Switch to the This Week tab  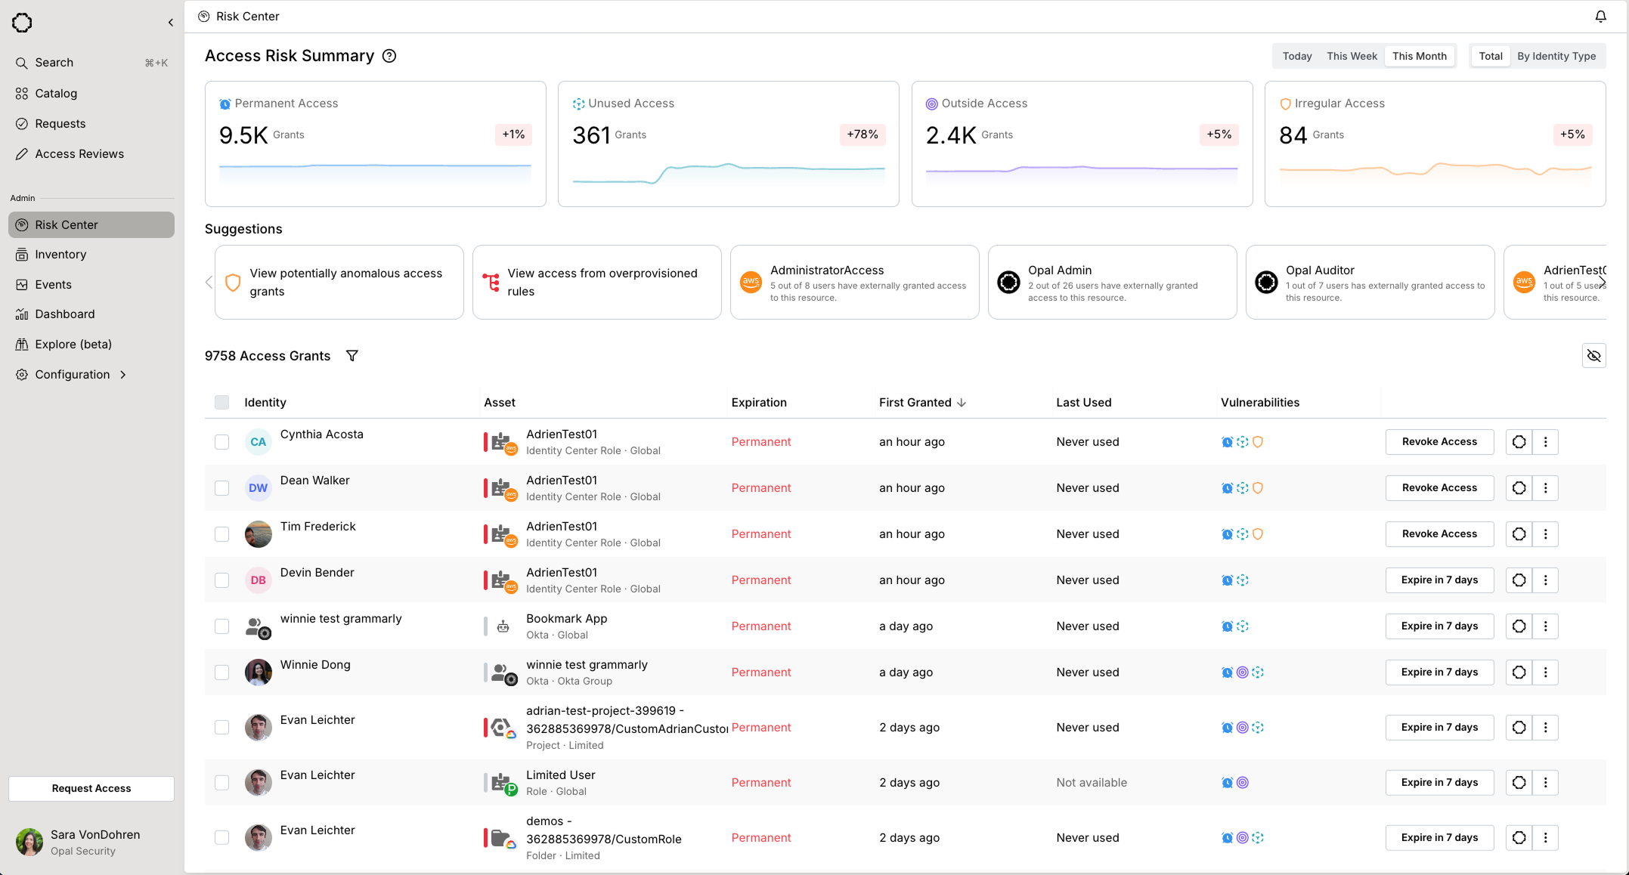(1352, 56)
